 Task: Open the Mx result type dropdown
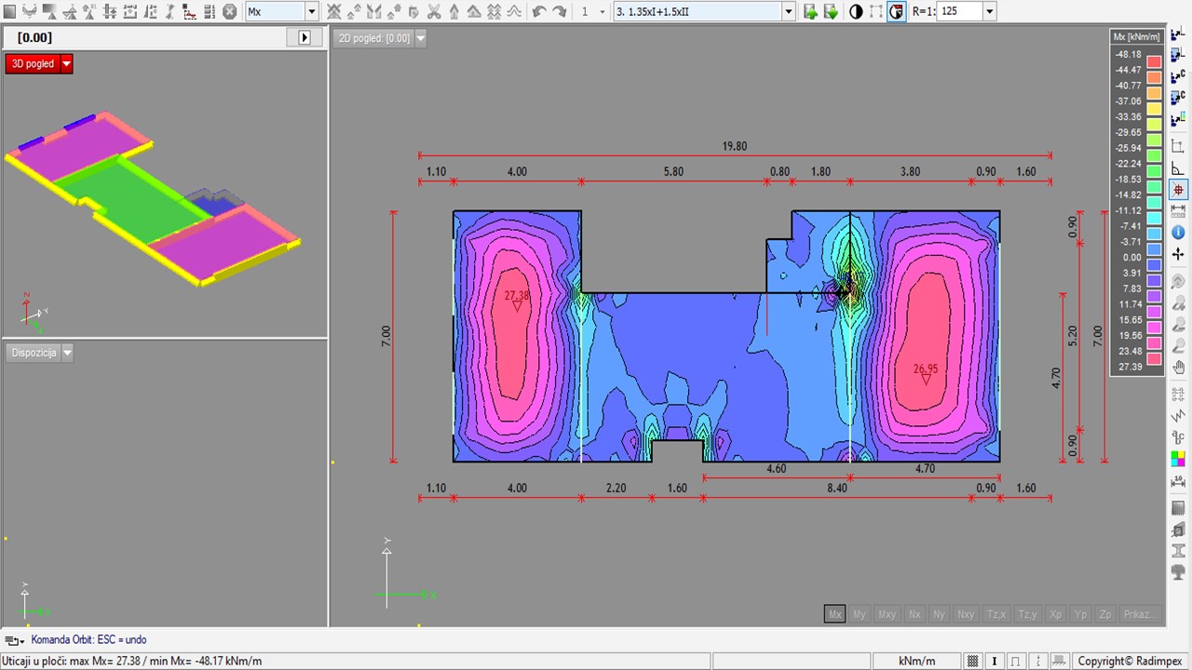(311, 12)
